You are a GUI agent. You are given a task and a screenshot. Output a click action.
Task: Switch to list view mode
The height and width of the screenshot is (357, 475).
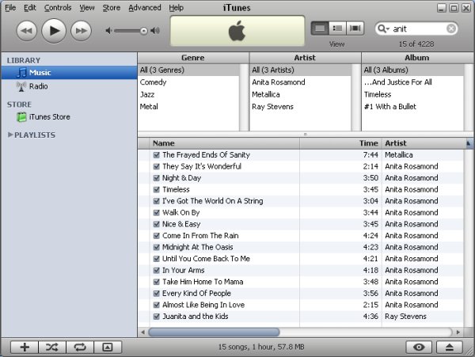(x=320, y=28)
